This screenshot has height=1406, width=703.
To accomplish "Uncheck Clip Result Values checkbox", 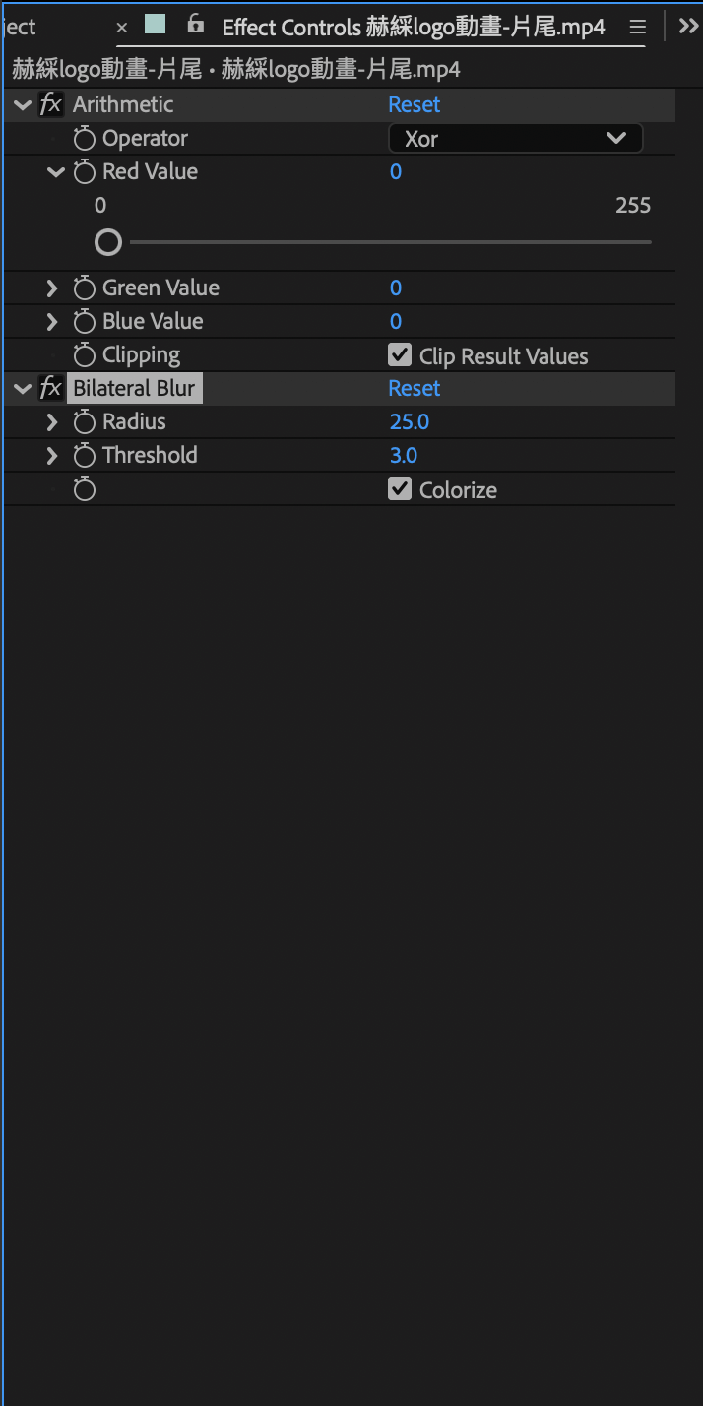I will click(x=400, y=354).
